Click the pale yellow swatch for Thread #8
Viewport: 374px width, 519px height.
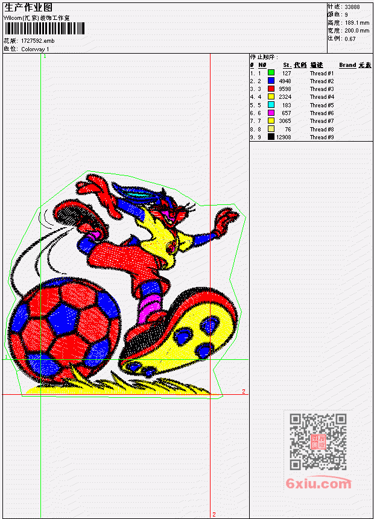click(271, 129)
